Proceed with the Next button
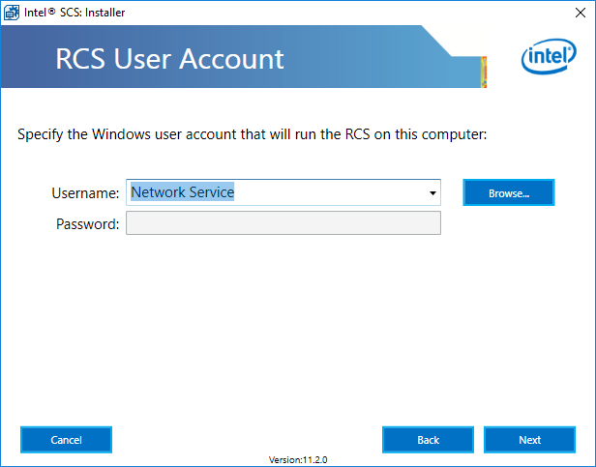 [x=529, y=440]
